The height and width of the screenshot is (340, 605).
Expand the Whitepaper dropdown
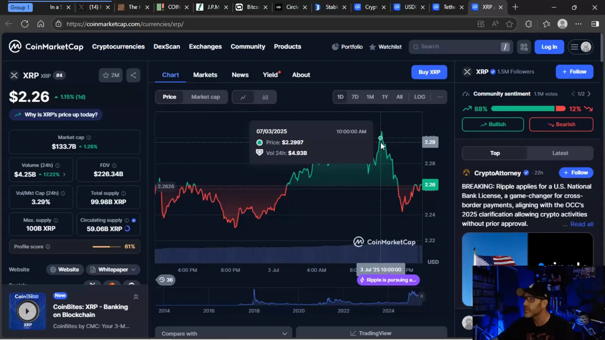point(113,269)
